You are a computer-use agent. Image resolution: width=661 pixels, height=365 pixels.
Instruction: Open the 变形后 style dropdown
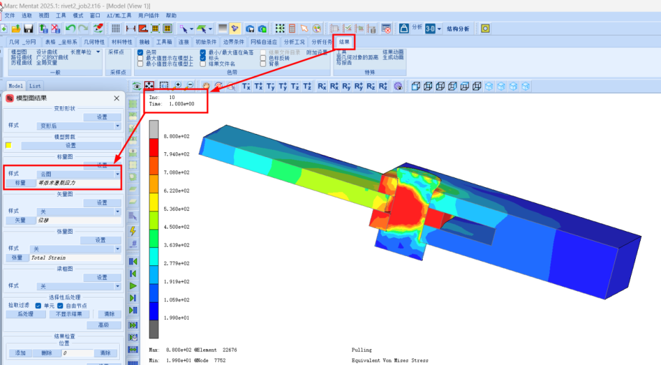tap(79, 125)
